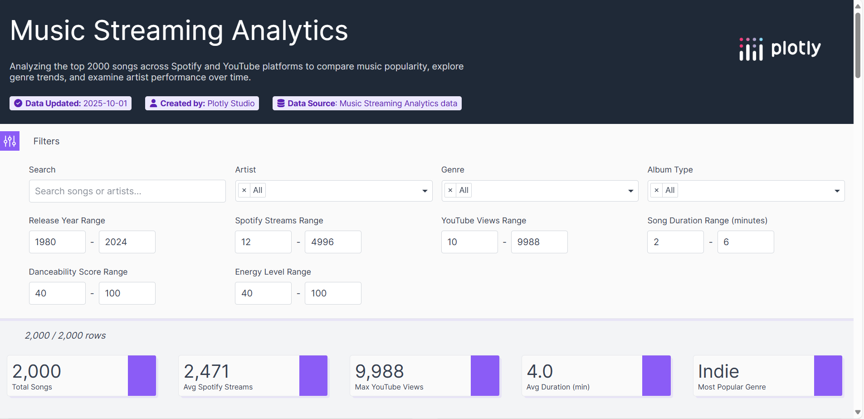Click the purple block on Avg Spotify Streams card

pyautogui.click(x=313, y=376)
